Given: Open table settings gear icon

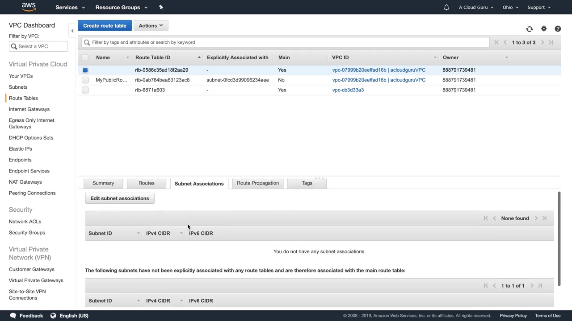Looking at the screenshot, I should (x=543, y=29).
